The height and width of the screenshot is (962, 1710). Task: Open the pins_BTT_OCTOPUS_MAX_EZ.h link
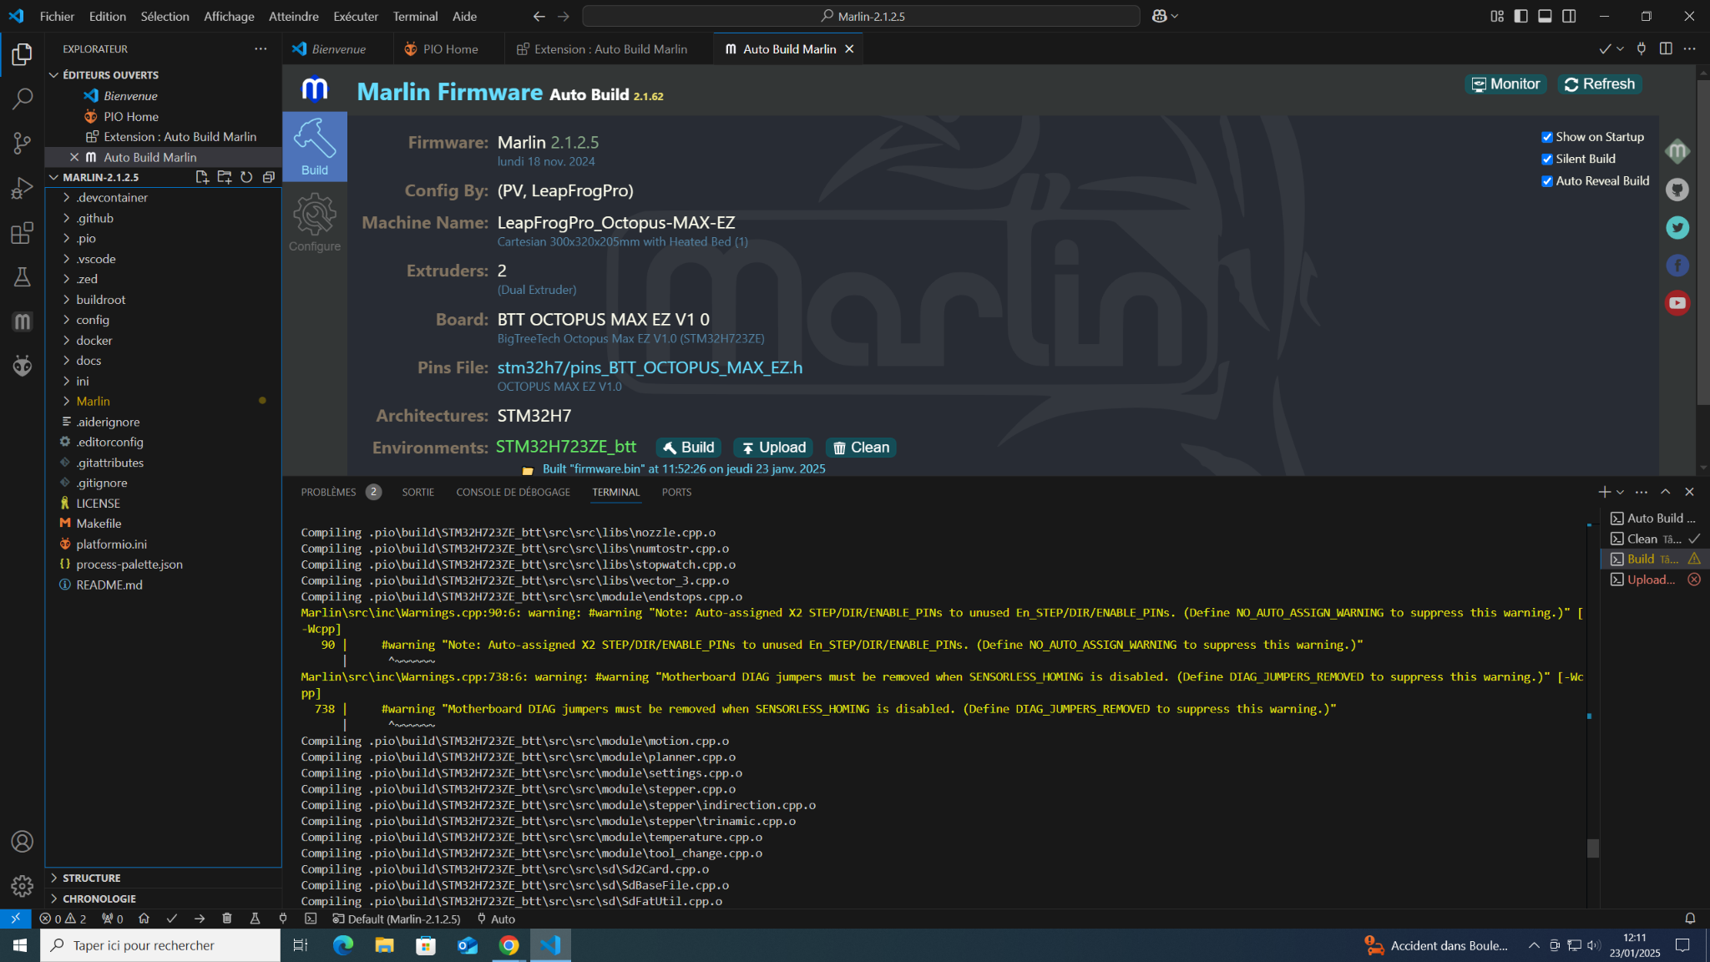650,367
